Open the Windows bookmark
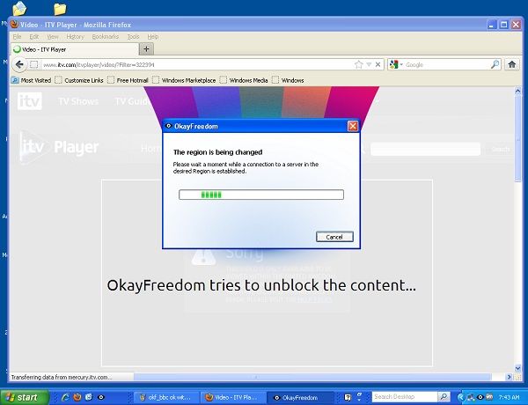The height and width of the screenshot is (405, 528). click(x=289, y=80)
